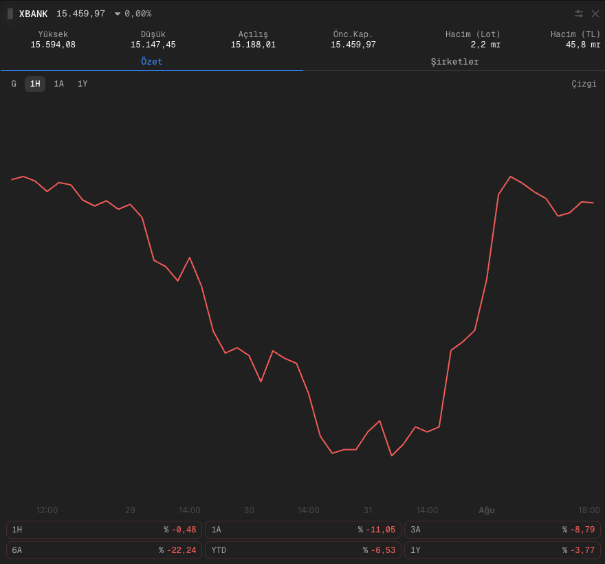Click the 1H performance box showing -0,48
The image size is (605, 564).
click(104, 529)
